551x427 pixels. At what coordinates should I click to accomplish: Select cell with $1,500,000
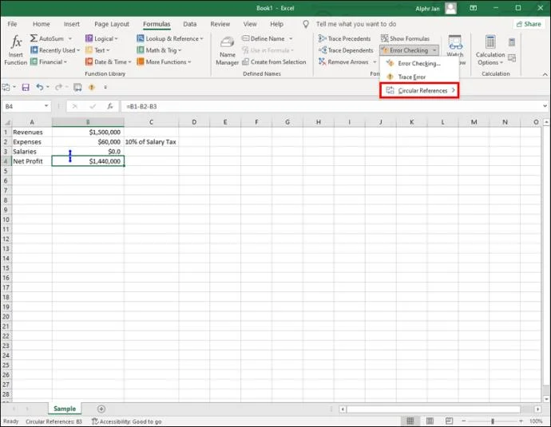point(88,132)
